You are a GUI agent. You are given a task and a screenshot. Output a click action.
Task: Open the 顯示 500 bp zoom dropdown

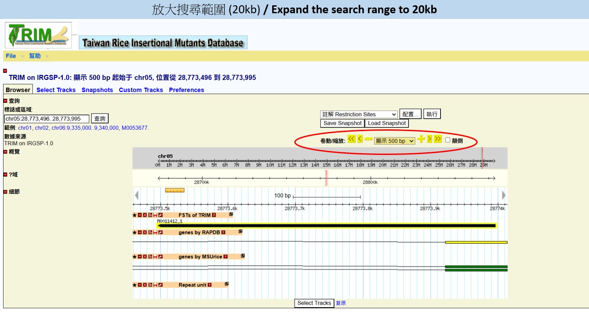395,141
